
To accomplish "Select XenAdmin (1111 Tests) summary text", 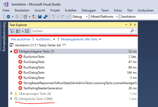I will 41,45.
